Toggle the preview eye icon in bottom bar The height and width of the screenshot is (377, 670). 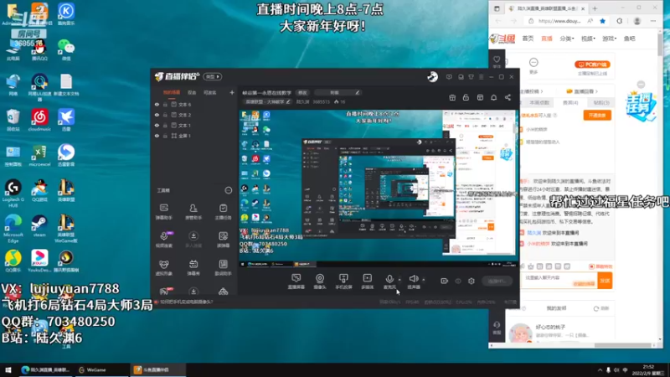click(x=457, y=281)
